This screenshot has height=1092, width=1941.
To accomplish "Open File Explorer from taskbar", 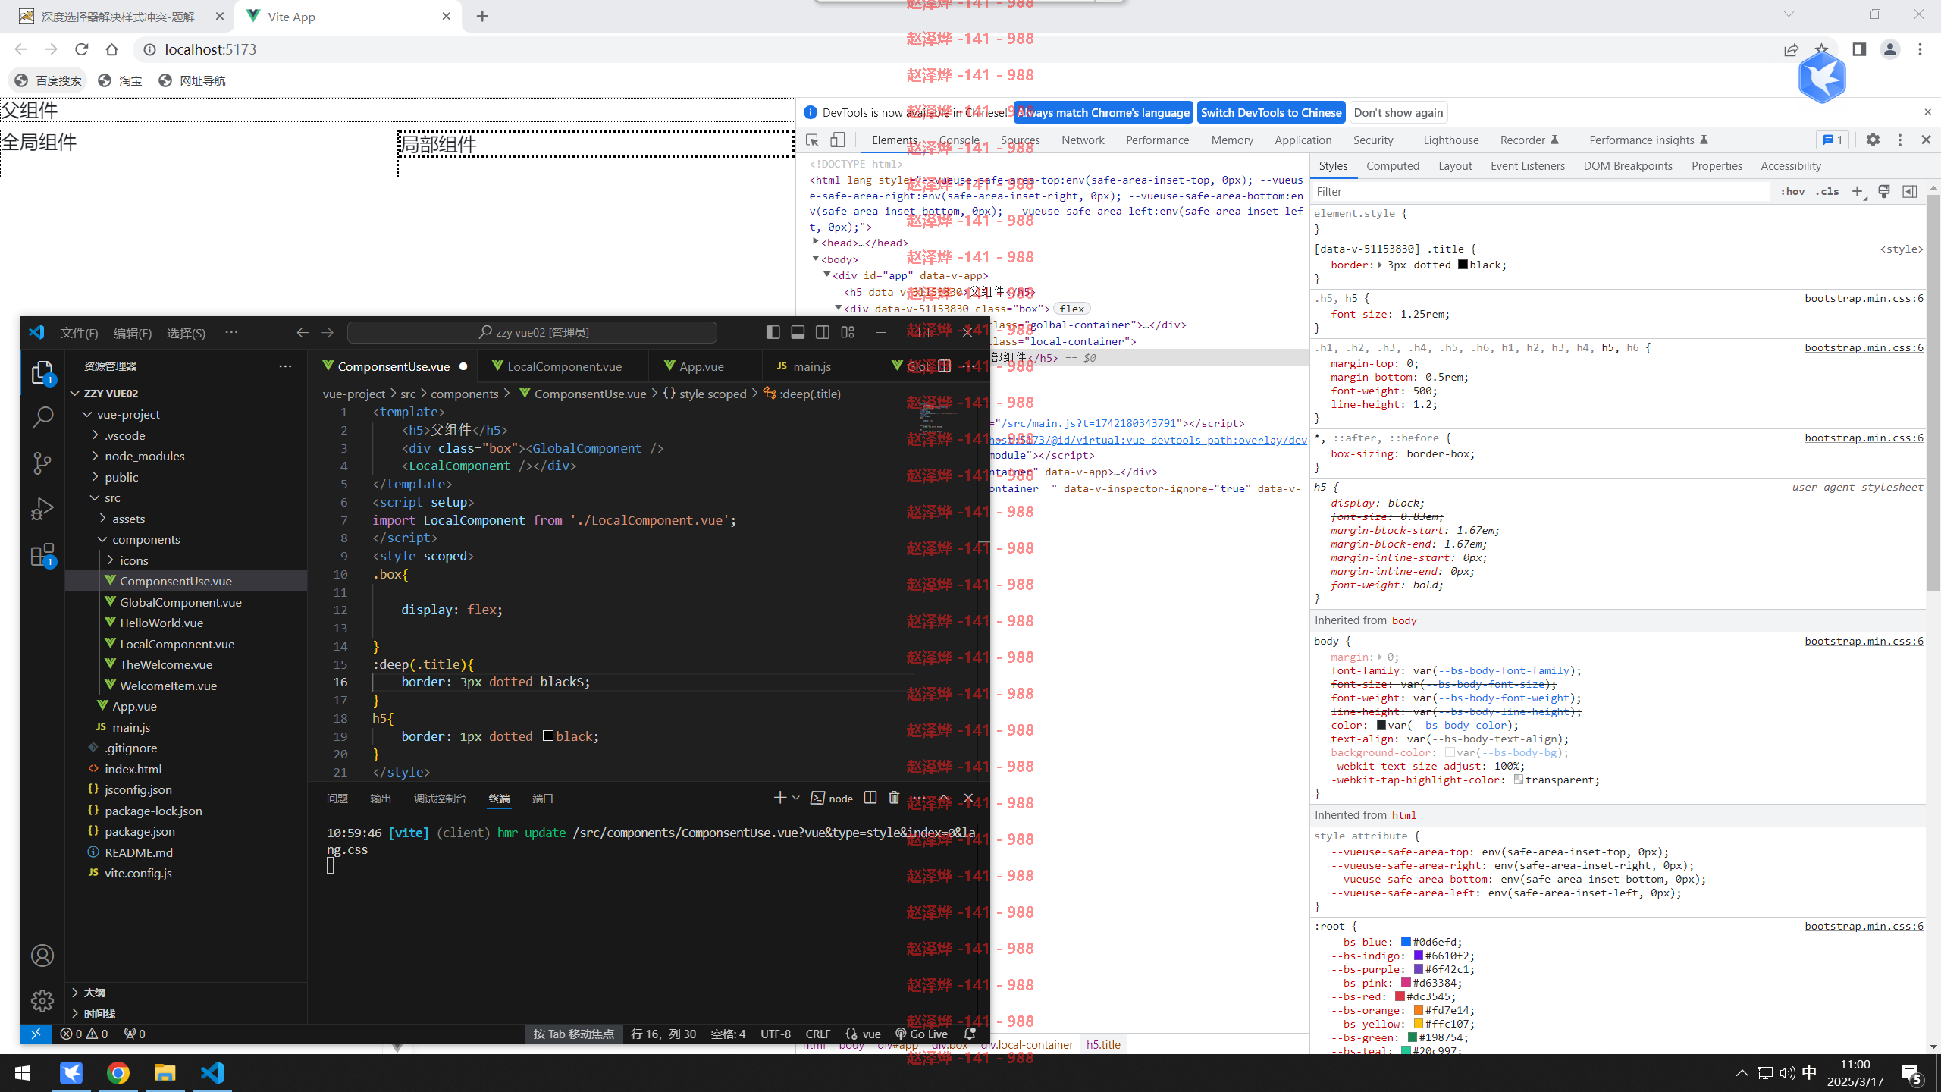I will tap(165, 1073).
